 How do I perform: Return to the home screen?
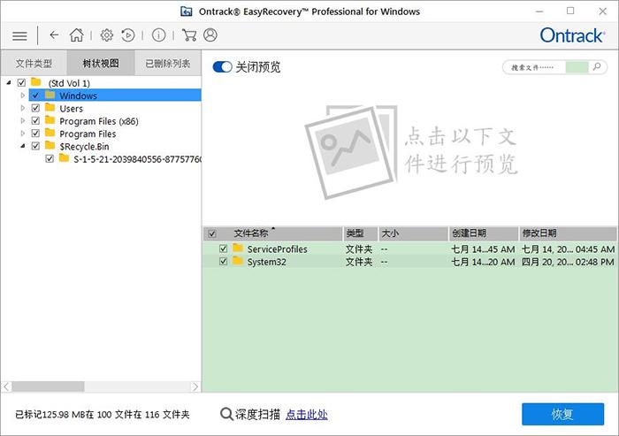click(77, 35)
